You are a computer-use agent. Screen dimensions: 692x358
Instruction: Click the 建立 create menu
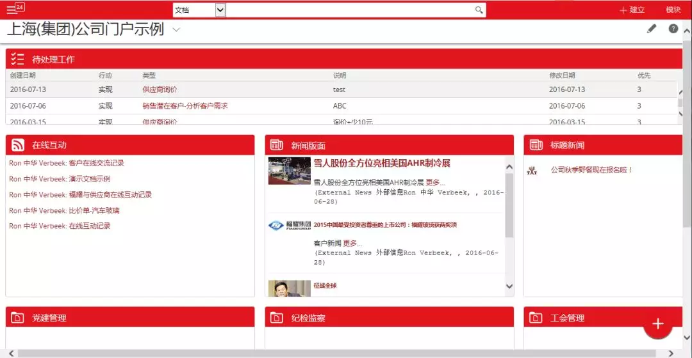click(x=632, y=10)
